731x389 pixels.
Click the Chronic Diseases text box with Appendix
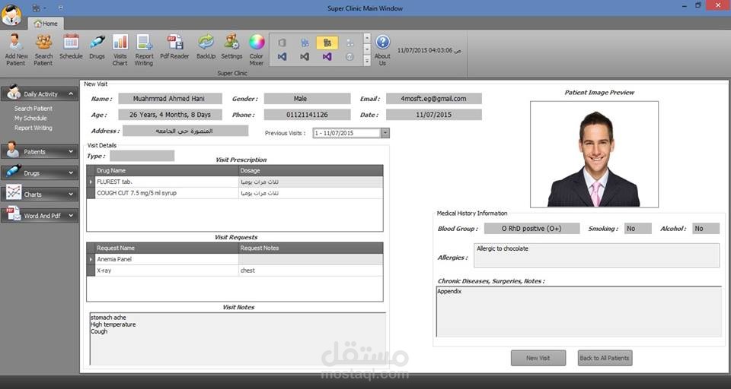[579, 312]
